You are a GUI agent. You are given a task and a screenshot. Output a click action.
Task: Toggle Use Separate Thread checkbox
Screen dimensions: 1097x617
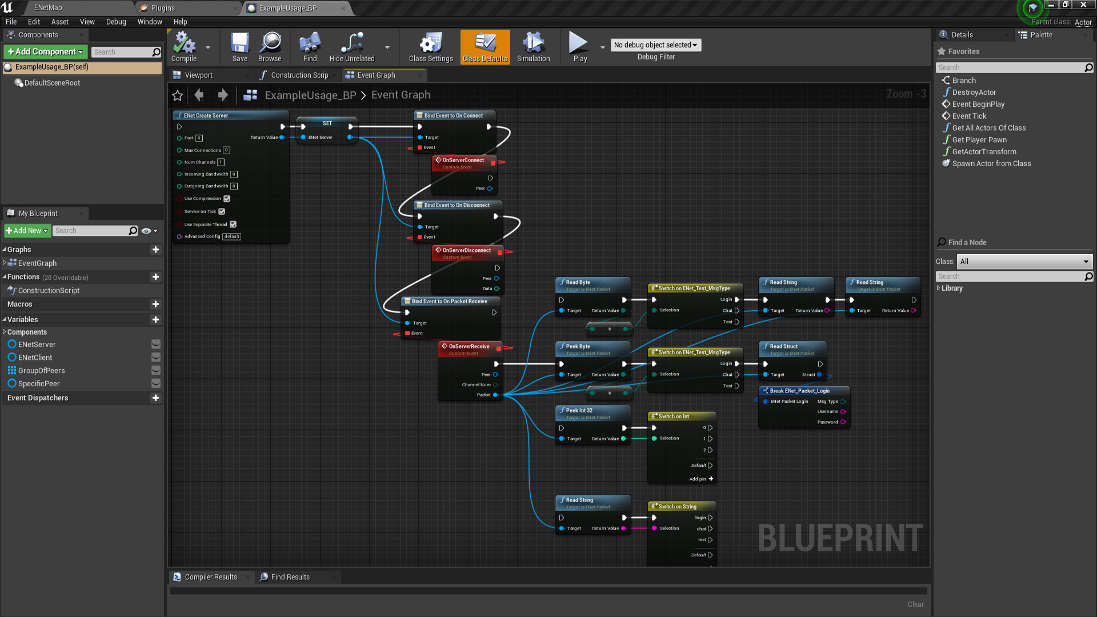click(233, 225)
